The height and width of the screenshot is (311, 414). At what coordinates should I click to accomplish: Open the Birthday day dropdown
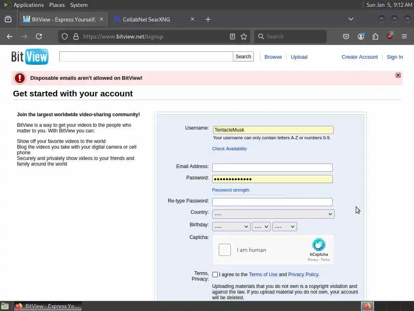pyautogui.click(x=262, y=227)
